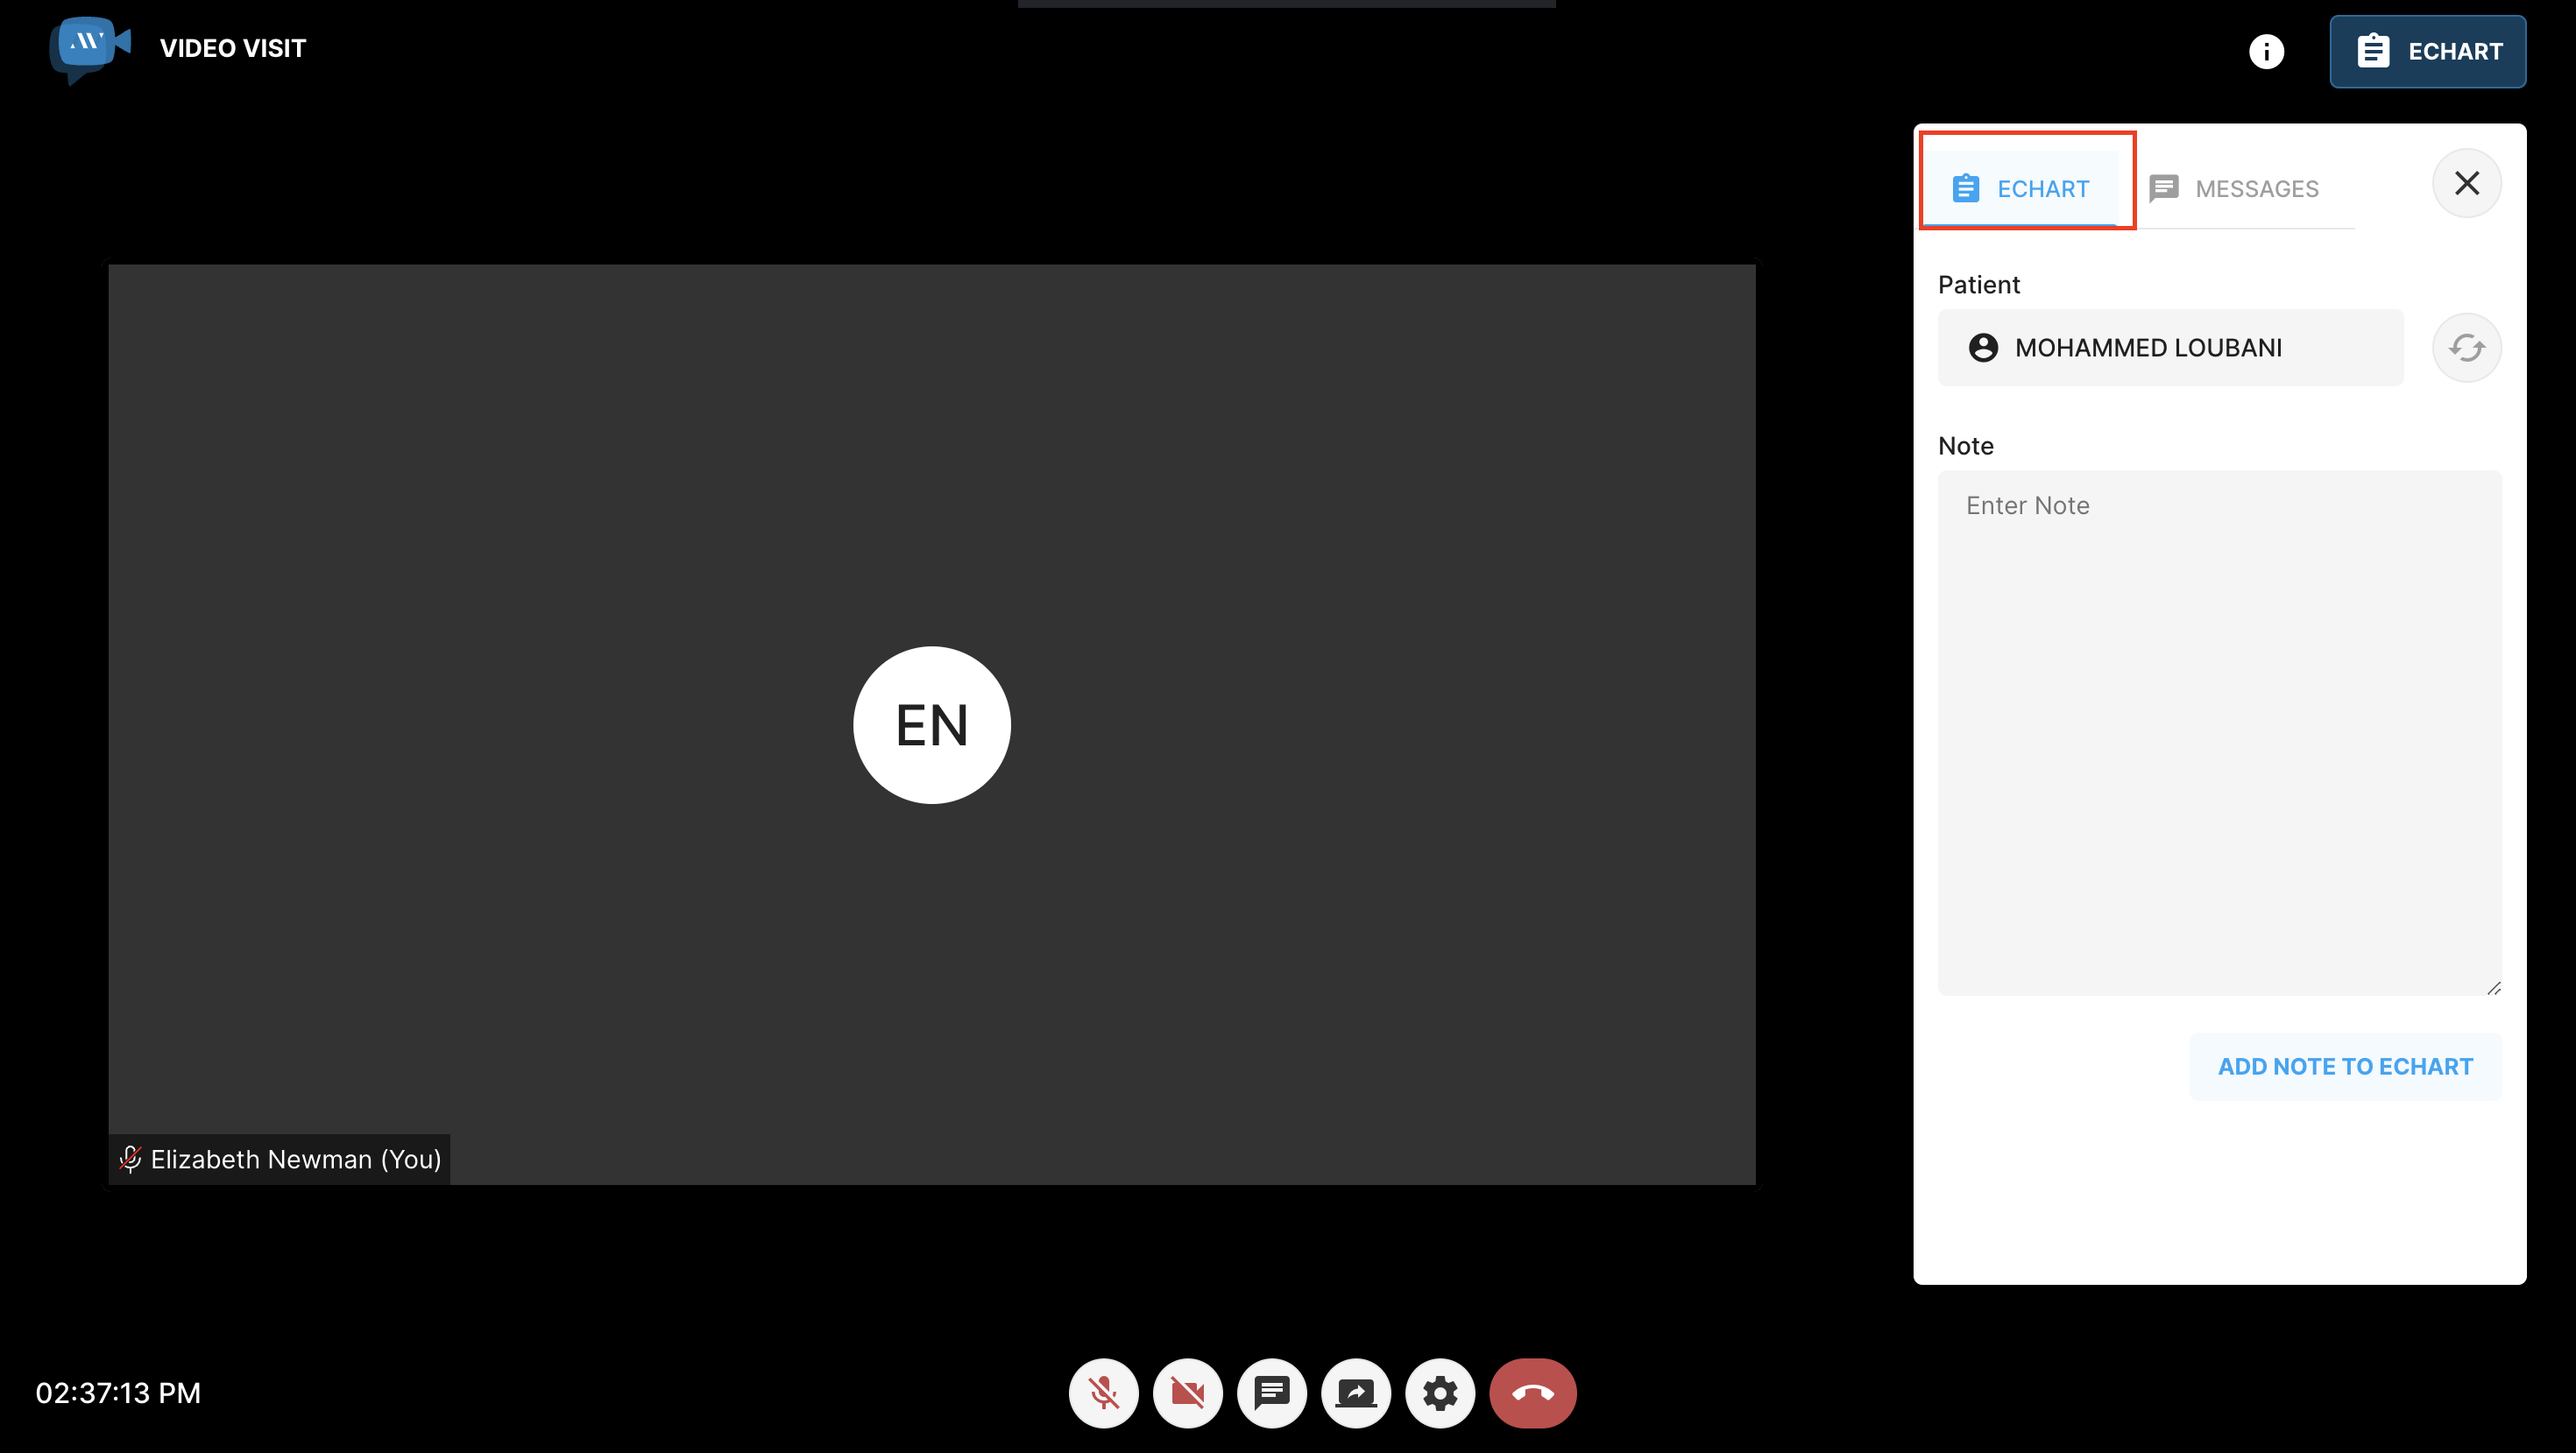Switch to the ECHART tab in the side panel
The width and height of the screenshot is (2576, 1453).
(2020, 188)
